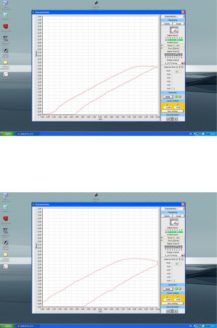The height and width of the screenshot is (328, 217).
Task: Toggle digital output 7 in lower window
Action: tap(166, 247)
